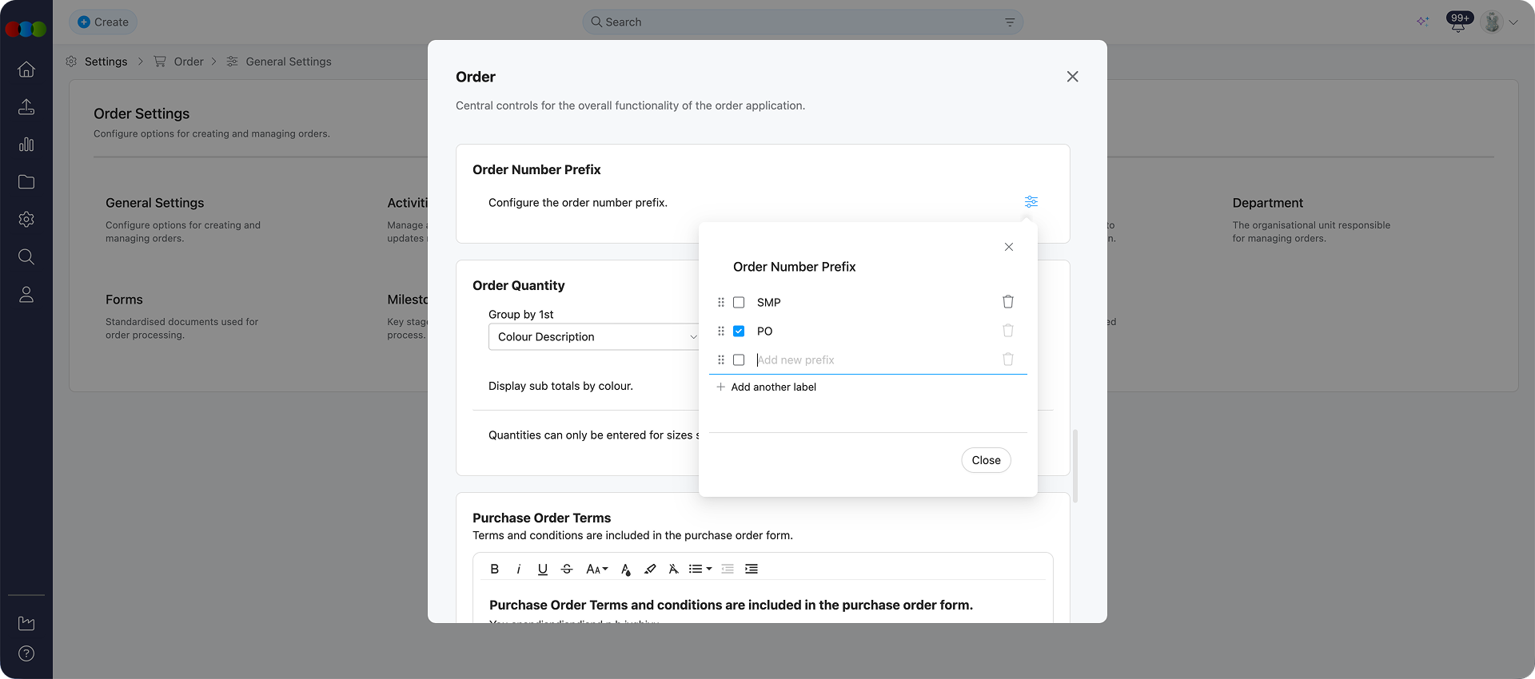Tick the checkbox beside the new prefix field
Image resolution: width=1535 pixels, height=679 pixels.
[739, 360]
